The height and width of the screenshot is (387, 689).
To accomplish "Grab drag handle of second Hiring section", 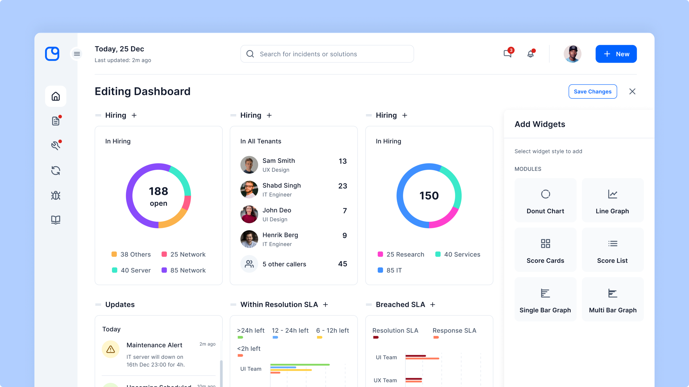I will (x=233, y=115).
